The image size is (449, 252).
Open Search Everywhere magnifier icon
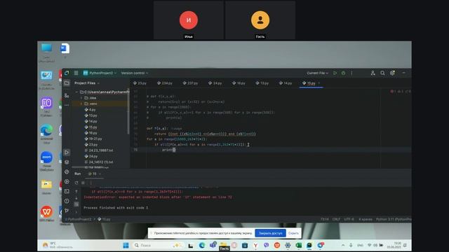point(382,73)
